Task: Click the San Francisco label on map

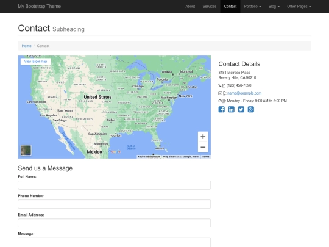Action: [36, 102]
